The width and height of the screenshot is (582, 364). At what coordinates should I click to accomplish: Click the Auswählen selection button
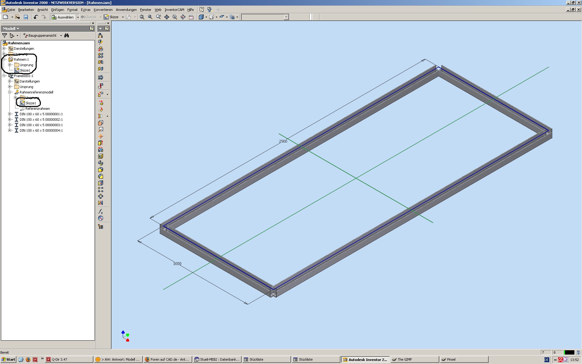(x=63, y=17)
